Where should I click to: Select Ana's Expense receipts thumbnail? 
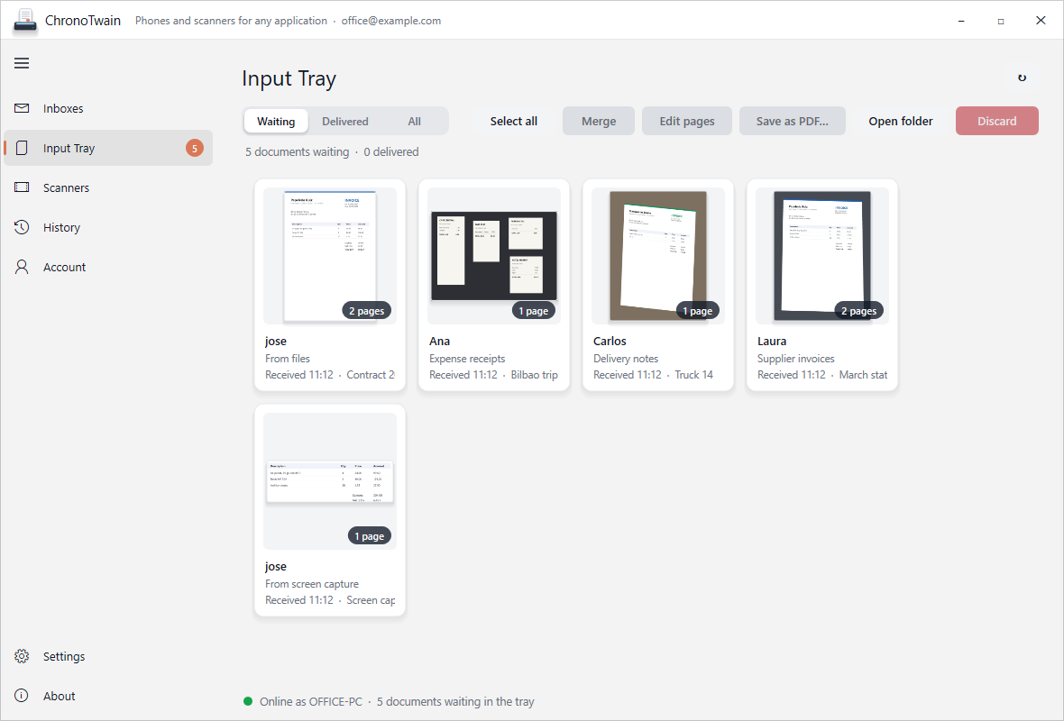click(x=494, y=256)
